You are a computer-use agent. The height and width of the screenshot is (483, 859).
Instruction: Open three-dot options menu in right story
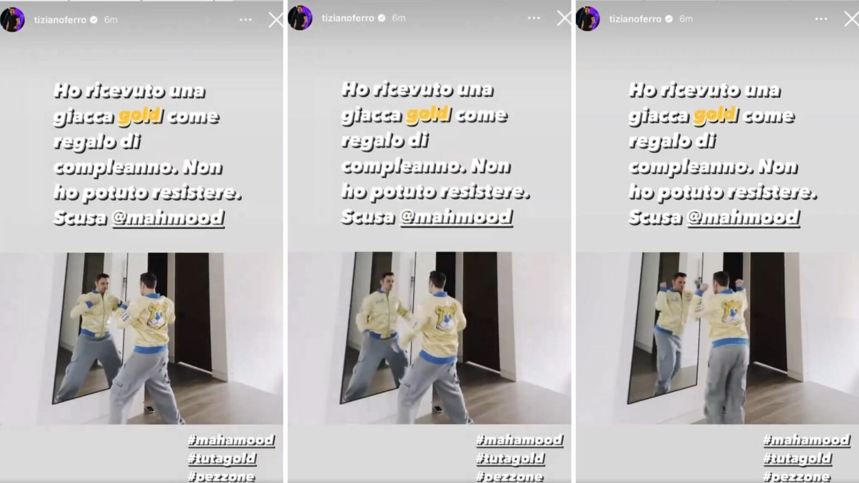point(821,18)
